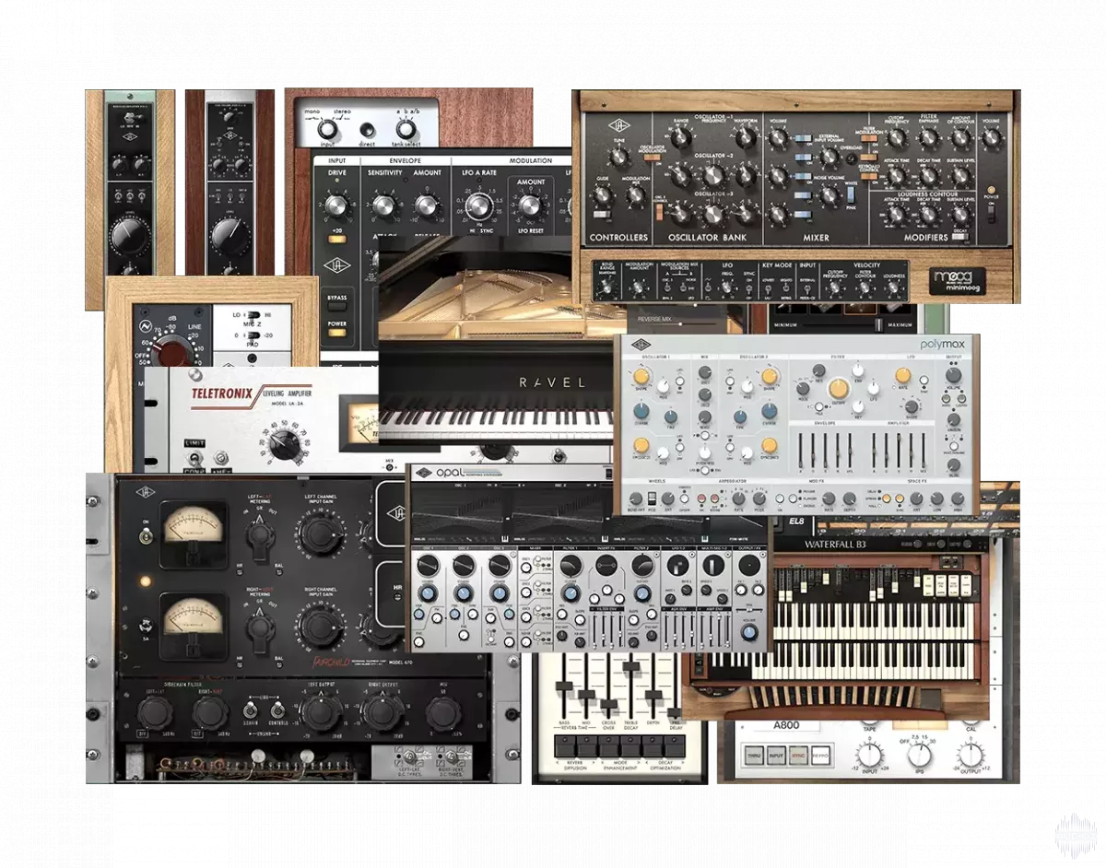
Task: Toggle the Minimoog loudness Decay switch
Action: pos(959,238)
